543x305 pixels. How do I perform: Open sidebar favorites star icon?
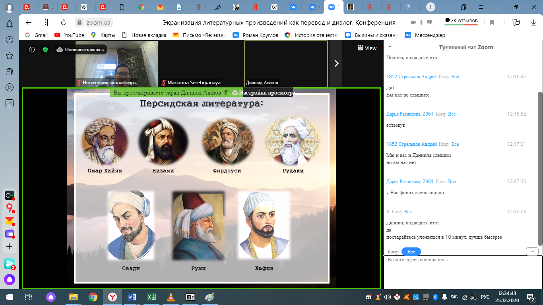tap(10, 56)
